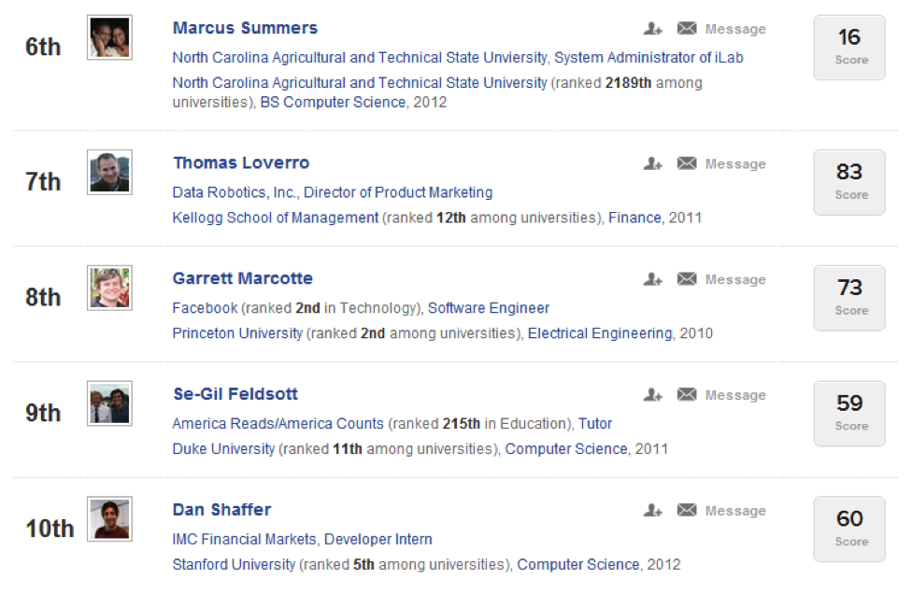Click the 83 Score box
The height and width of the screenshot is (593, 911).
pos(849,182)
